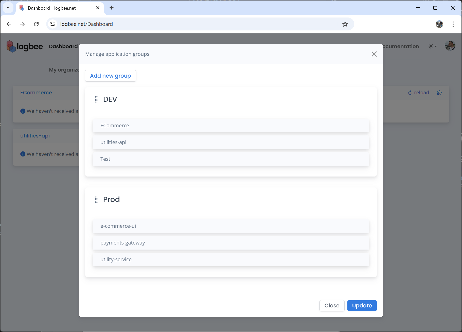Image resolution: width=462 pixels, height=332 pixels.
Task: Click the info icon on utilities-api card
Action: click(x=22, y=154)
